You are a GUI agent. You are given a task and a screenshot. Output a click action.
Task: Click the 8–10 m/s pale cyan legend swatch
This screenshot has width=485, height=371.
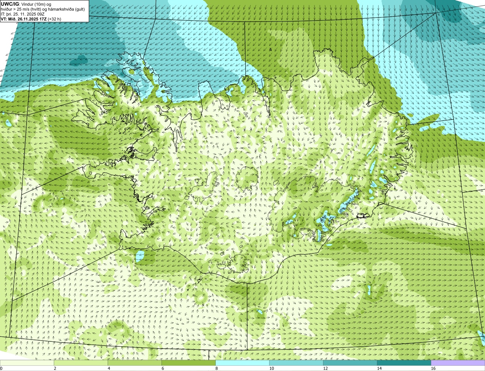(x=242, y=363)
